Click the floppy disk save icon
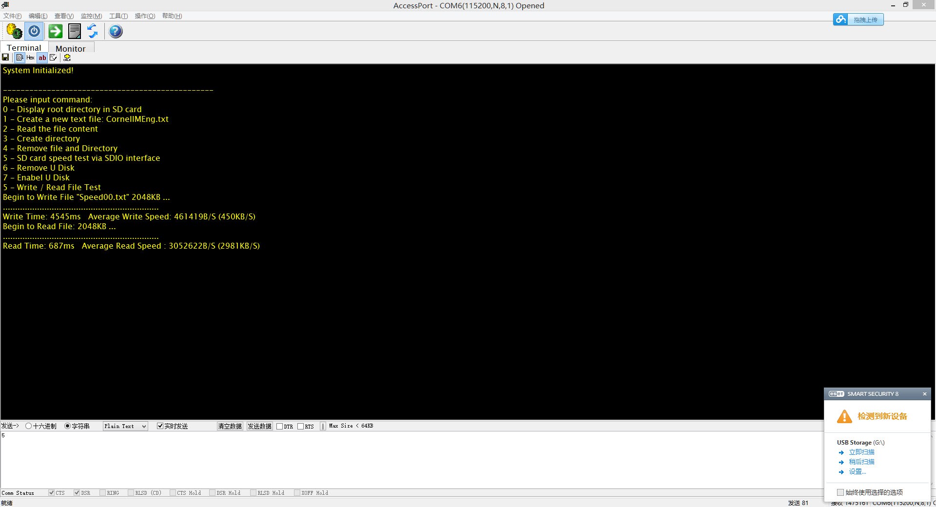The image size is (936, 507). 5,58
